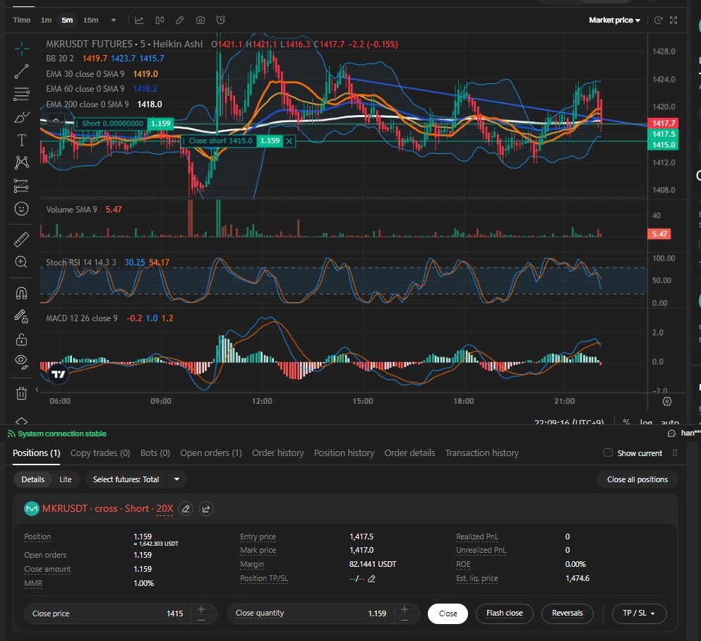Open Select futures: Total dropdown
Screen dimensions: 701x641
pos(136,479)
